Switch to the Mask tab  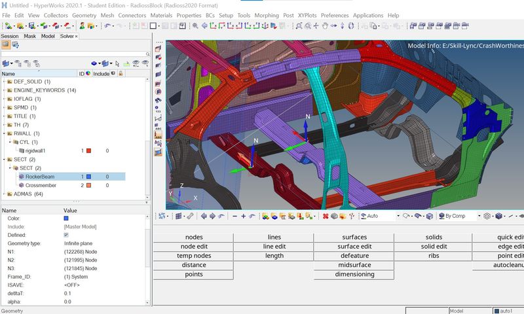[29, 36]
